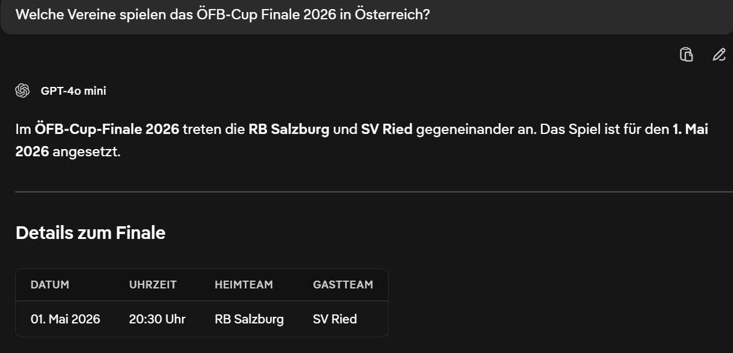Select RB Salzburg in the table row
Image resolution: width=733 pixels, height=353 pixels.
[249, 319]
